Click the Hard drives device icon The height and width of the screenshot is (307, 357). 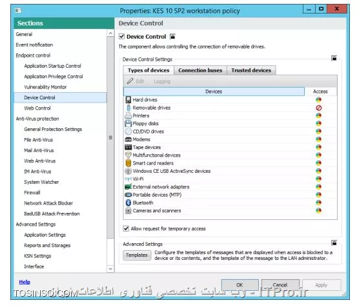(x=128, y=99)
